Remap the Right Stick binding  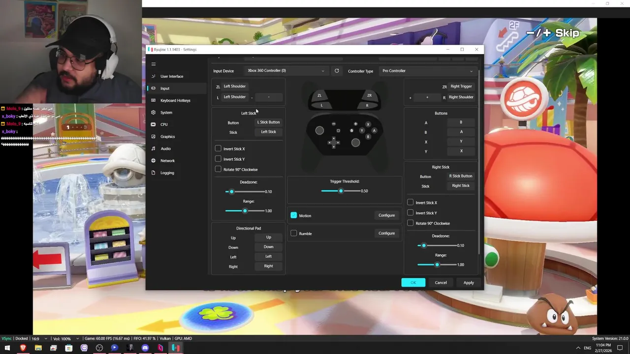tap(461, 186)
